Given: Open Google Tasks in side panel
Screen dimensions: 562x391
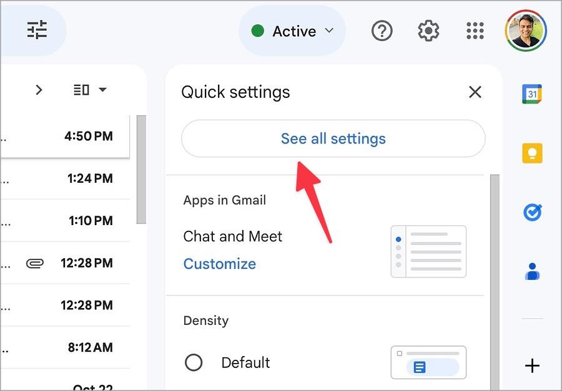Looking at the screenshot, I should coord(532,212).
